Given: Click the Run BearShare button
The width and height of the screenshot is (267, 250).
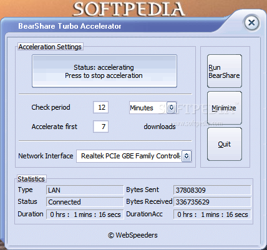Looking at the screenshot, I should coord(225,71).
